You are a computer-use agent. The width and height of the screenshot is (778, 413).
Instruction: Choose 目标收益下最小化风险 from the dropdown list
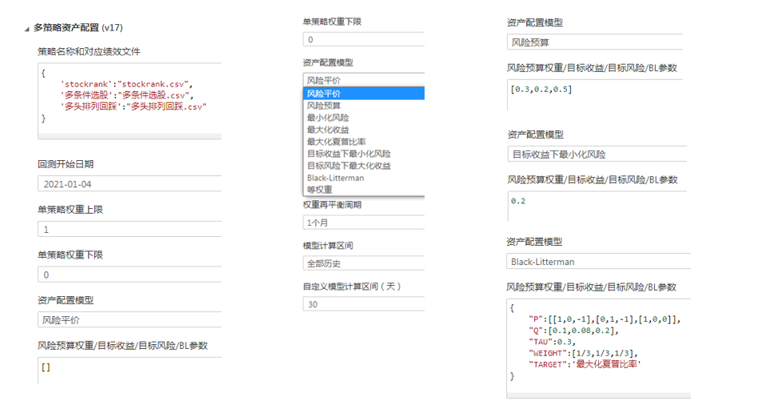pyautogui.click(x=364, y=154)
